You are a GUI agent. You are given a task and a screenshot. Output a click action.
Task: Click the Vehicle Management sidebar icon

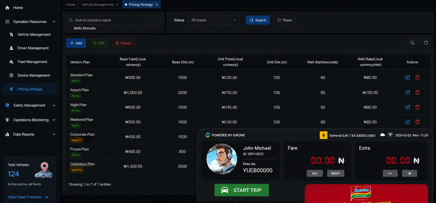pos(11,35)
